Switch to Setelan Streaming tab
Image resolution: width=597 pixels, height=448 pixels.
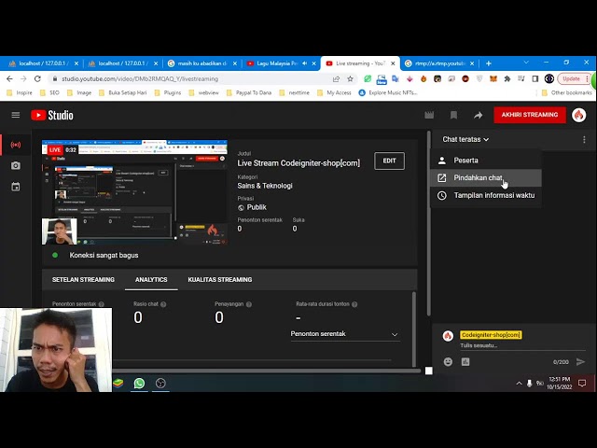(x=83, y=280)
